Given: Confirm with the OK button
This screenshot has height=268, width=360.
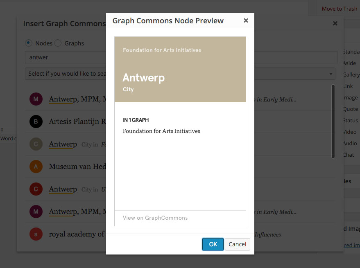Looking at the screenshot, I should click(x=213, y=244).
